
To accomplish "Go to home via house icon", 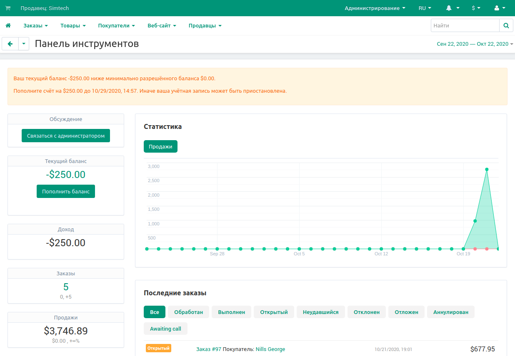I will [x=8, y=25].
